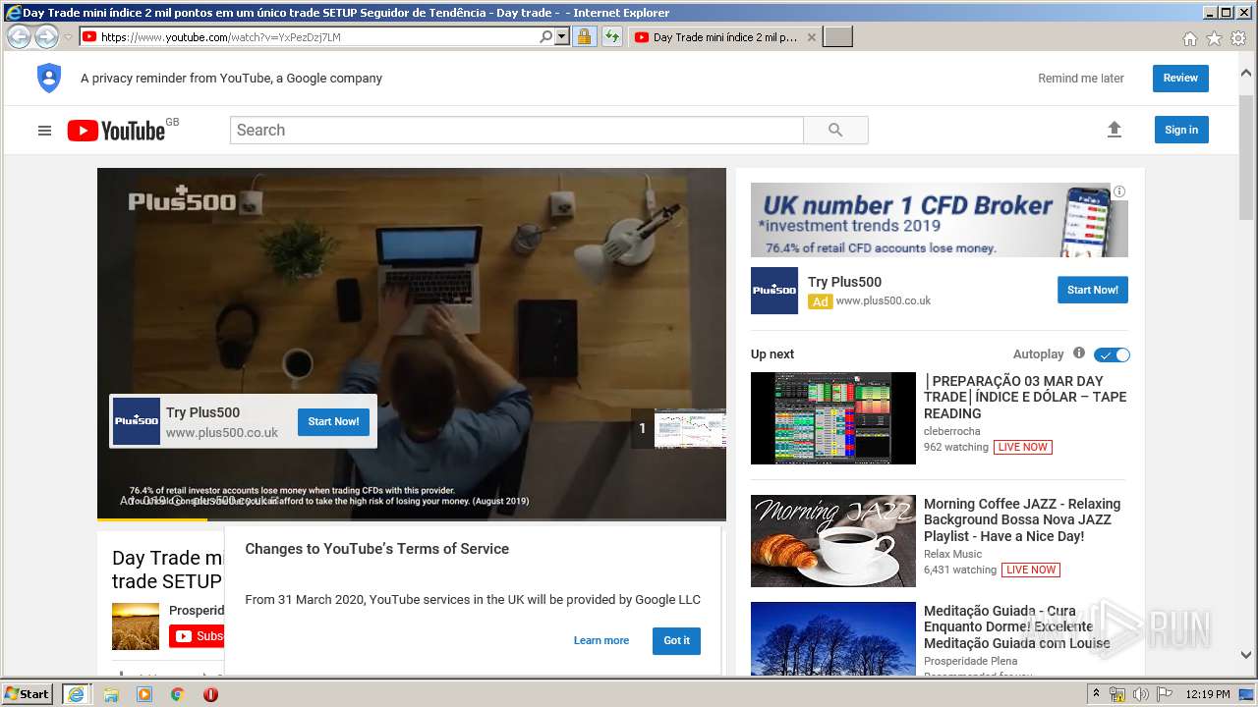This screenshot has width=1258, height=707.
Task: Open the ad info icon on banner
Action: pyautogui.click(x=1119, y=191)
